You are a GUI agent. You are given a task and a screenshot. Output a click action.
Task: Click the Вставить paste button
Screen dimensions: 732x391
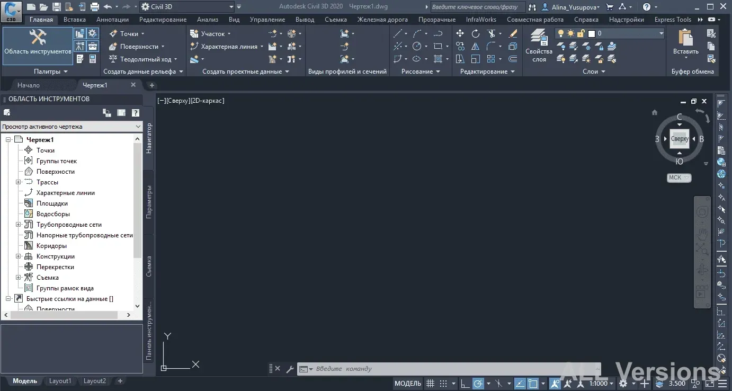point(686,45)
